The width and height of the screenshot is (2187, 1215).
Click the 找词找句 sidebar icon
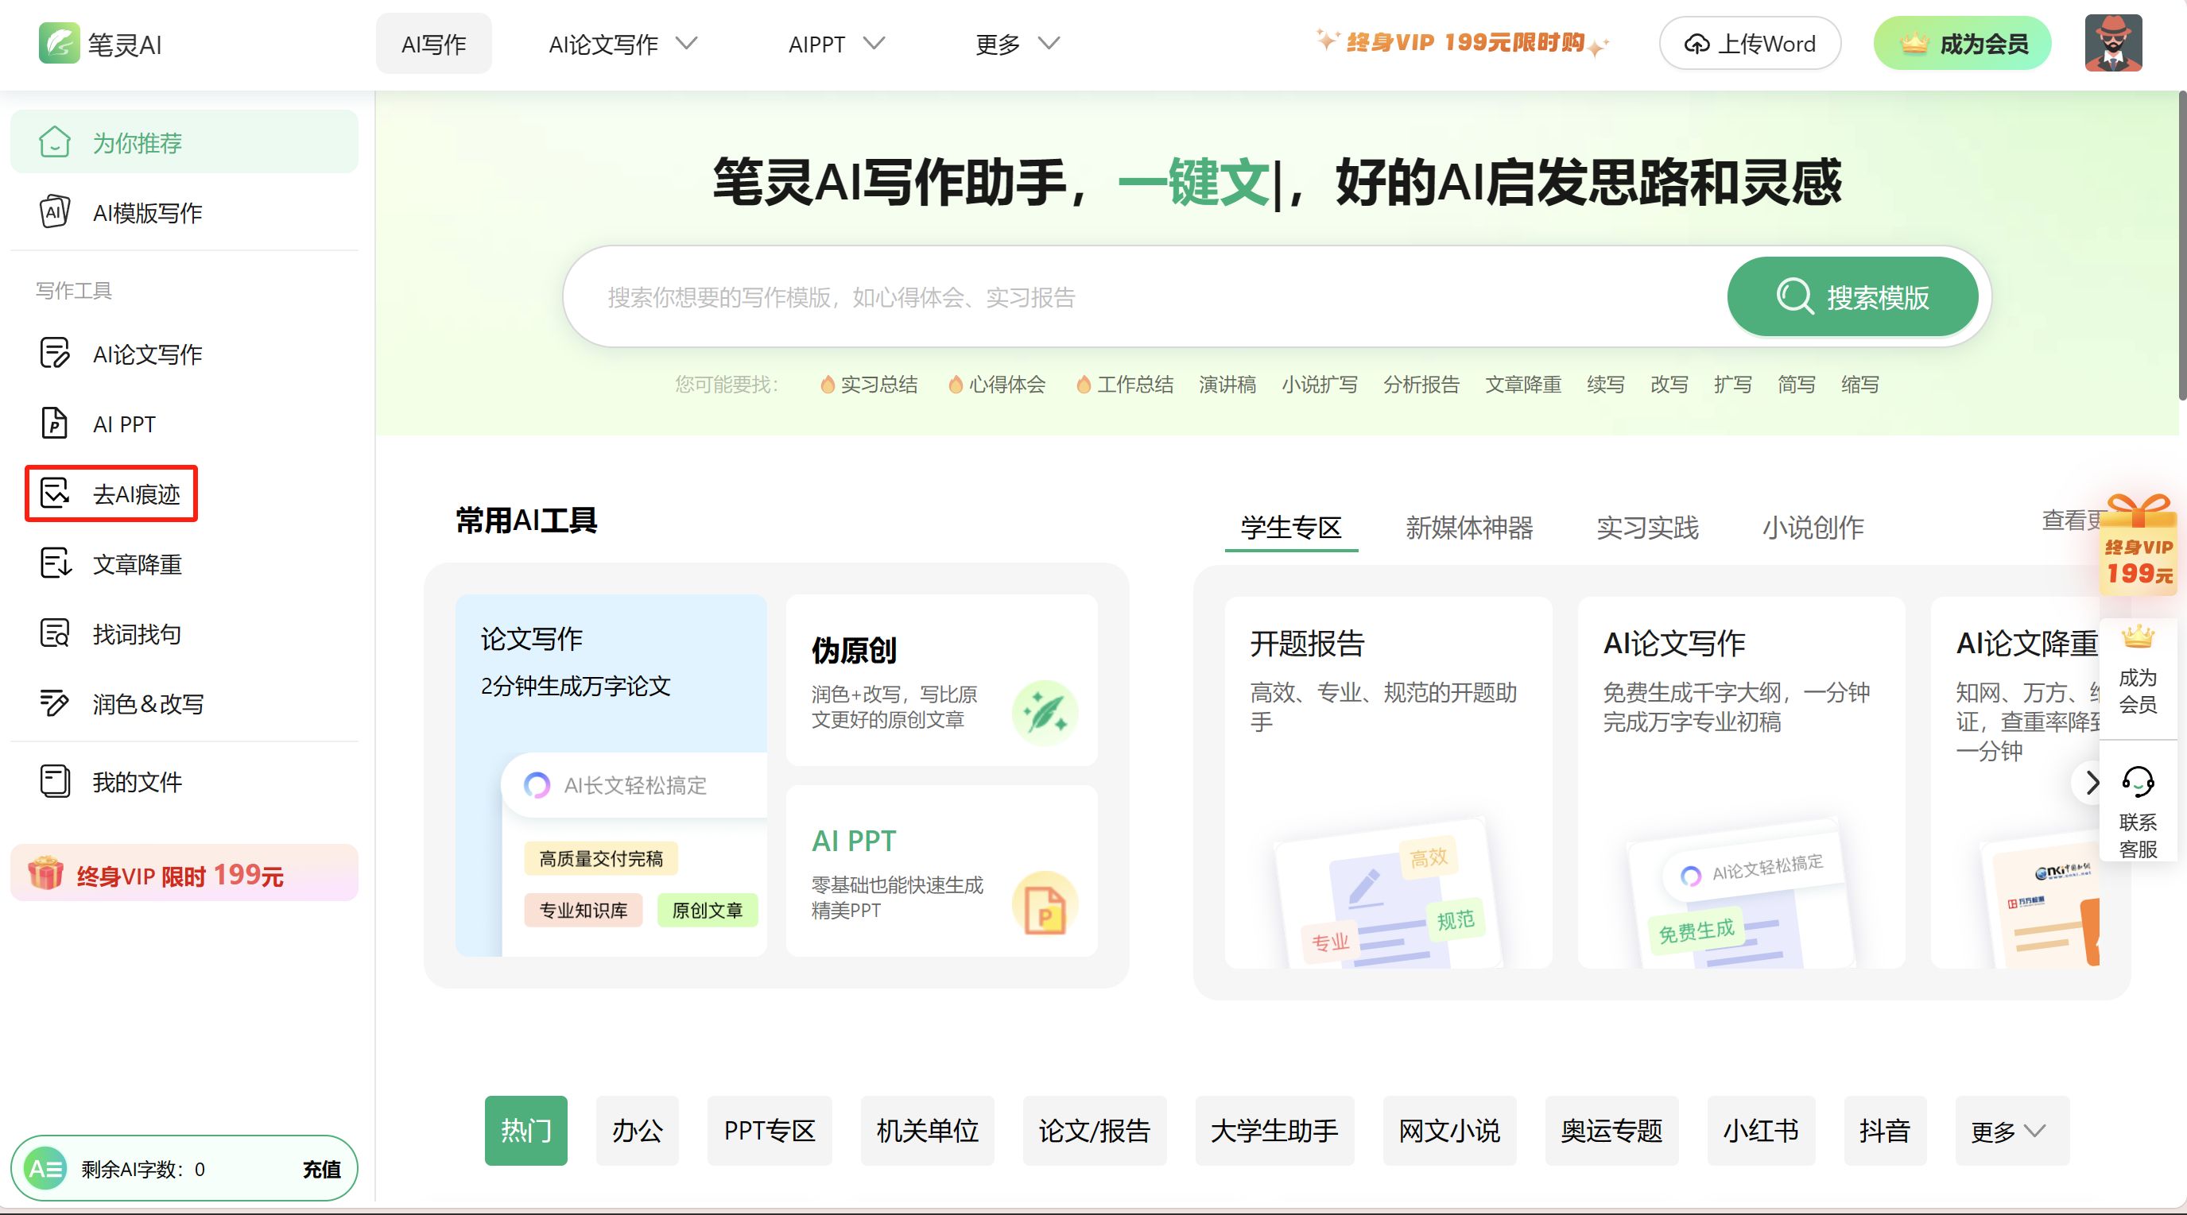pyautogui.click(x=54, y=633)
